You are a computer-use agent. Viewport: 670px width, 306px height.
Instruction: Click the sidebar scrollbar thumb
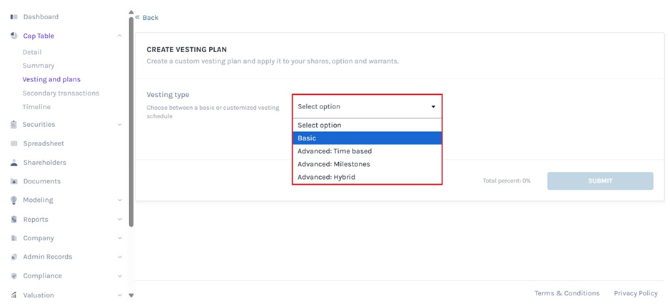point(131,121)
